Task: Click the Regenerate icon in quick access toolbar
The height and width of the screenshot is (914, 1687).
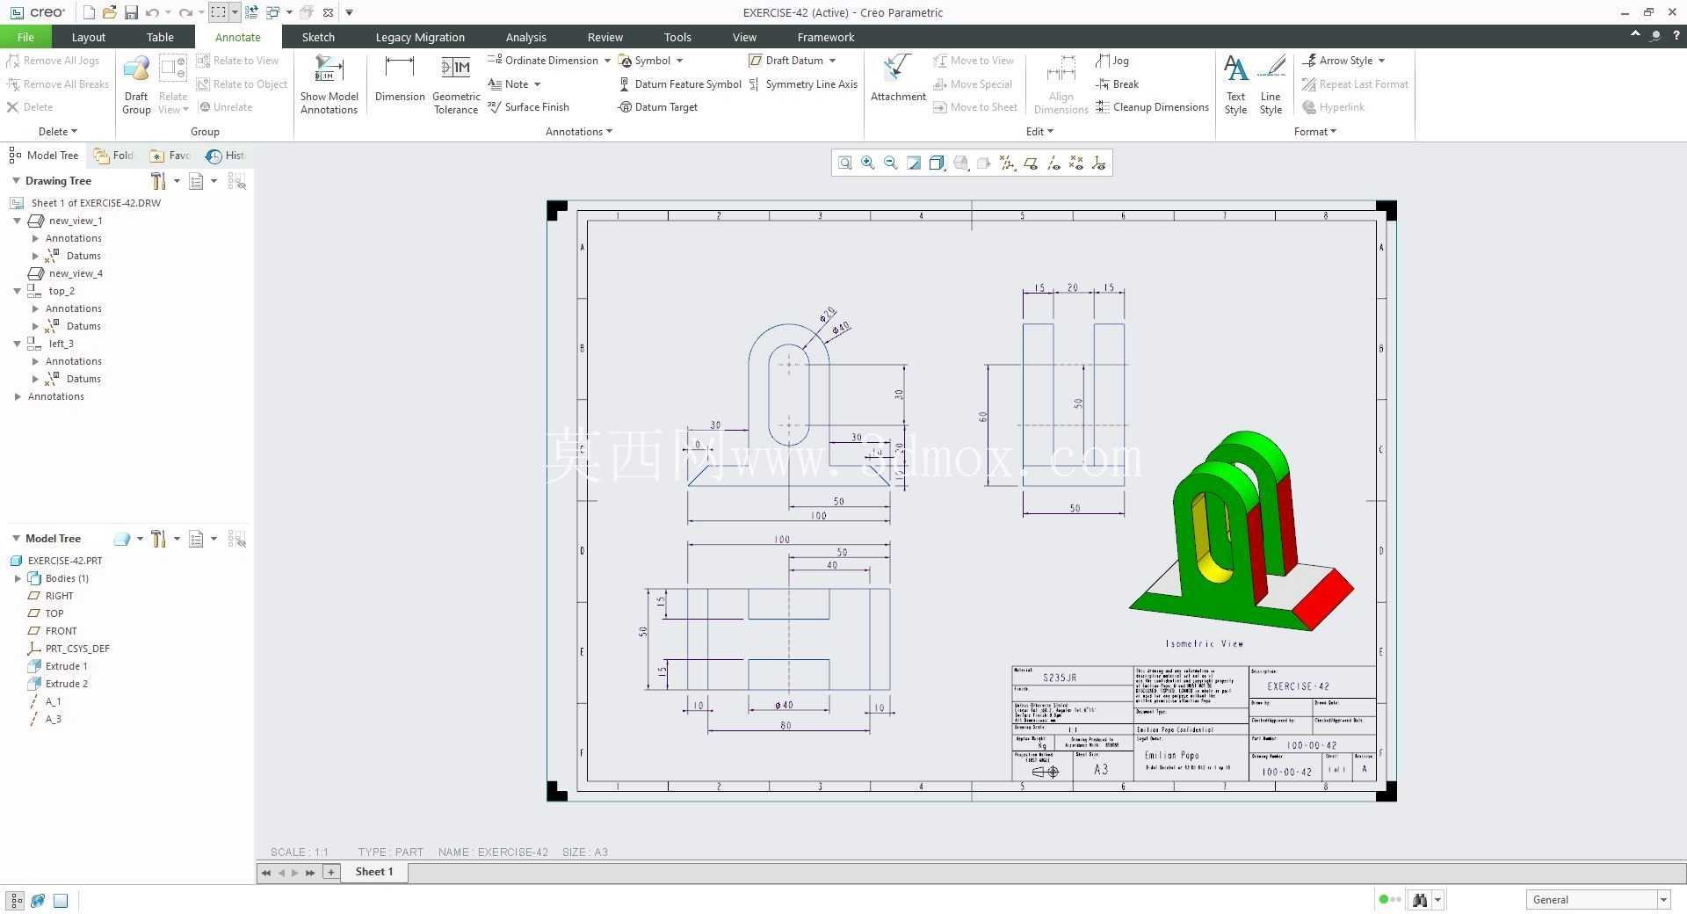Action: pos(252,12)
